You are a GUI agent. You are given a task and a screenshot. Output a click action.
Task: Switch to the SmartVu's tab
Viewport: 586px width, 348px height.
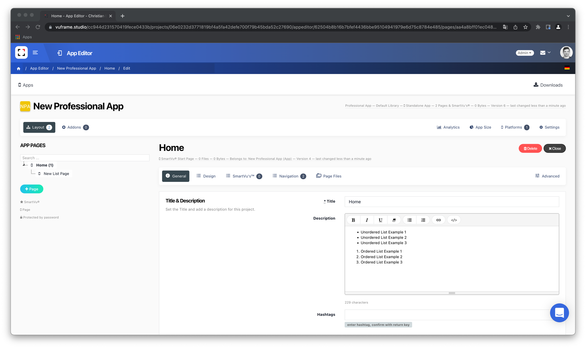point(244,176)
